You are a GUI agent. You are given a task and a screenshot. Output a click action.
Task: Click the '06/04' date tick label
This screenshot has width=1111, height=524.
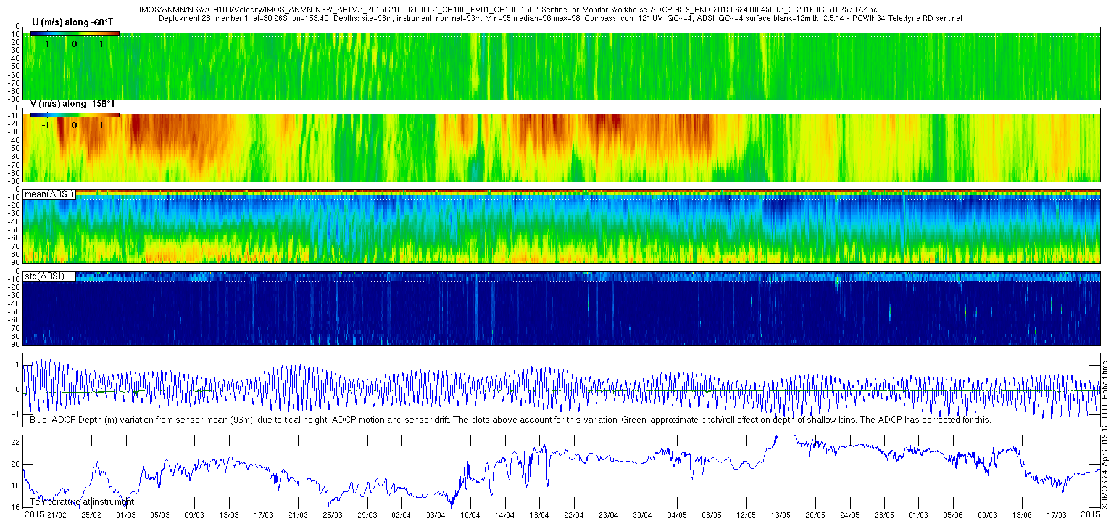(x=436, y=515)
